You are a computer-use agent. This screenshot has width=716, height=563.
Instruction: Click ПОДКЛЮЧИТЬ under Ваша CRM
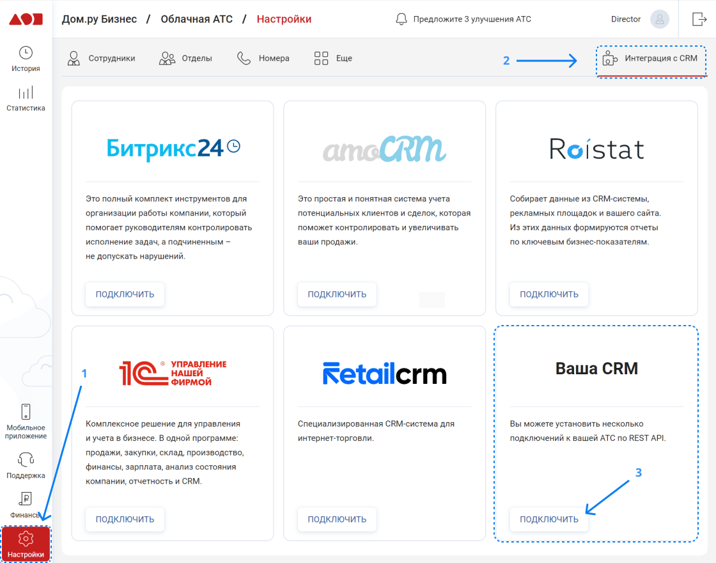(x=549, y=519)
